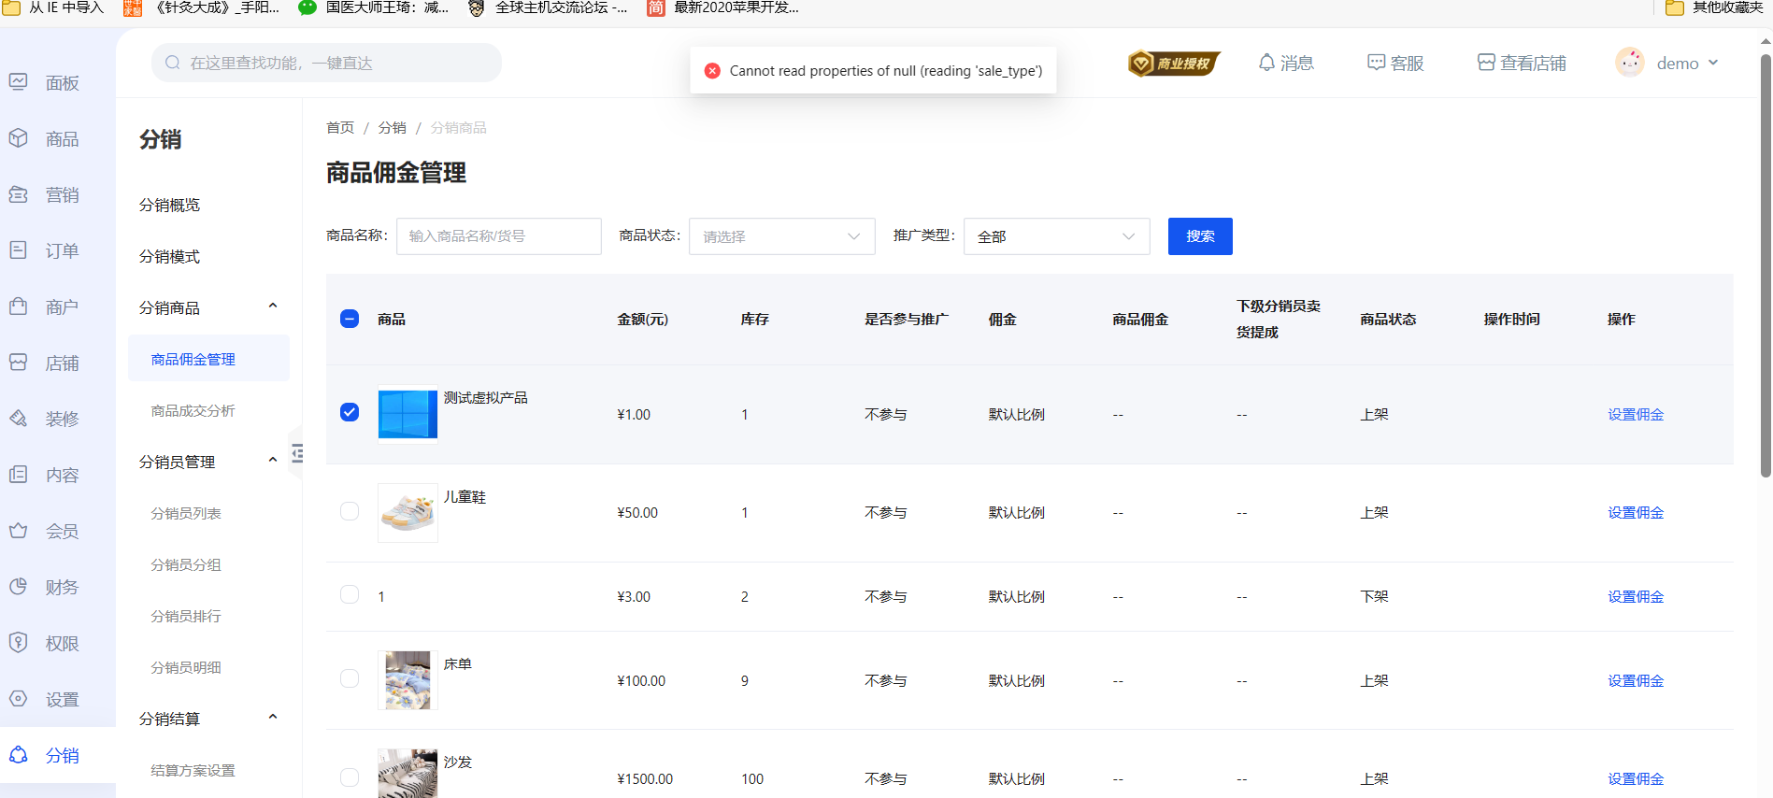This screenshot has height=798, width=1773.
Task: Open the 儿童鞋 product thumbnail
Action: tap(408, 513)
